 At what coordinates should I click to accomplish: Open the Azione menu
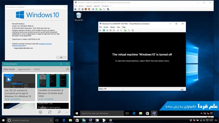(x=81, y=6)
